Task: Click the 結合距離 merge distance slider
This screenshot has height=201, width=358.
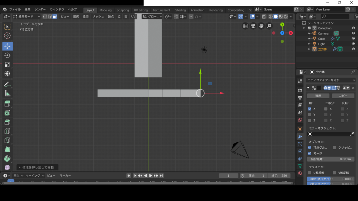Action: (x=331, y=159)
